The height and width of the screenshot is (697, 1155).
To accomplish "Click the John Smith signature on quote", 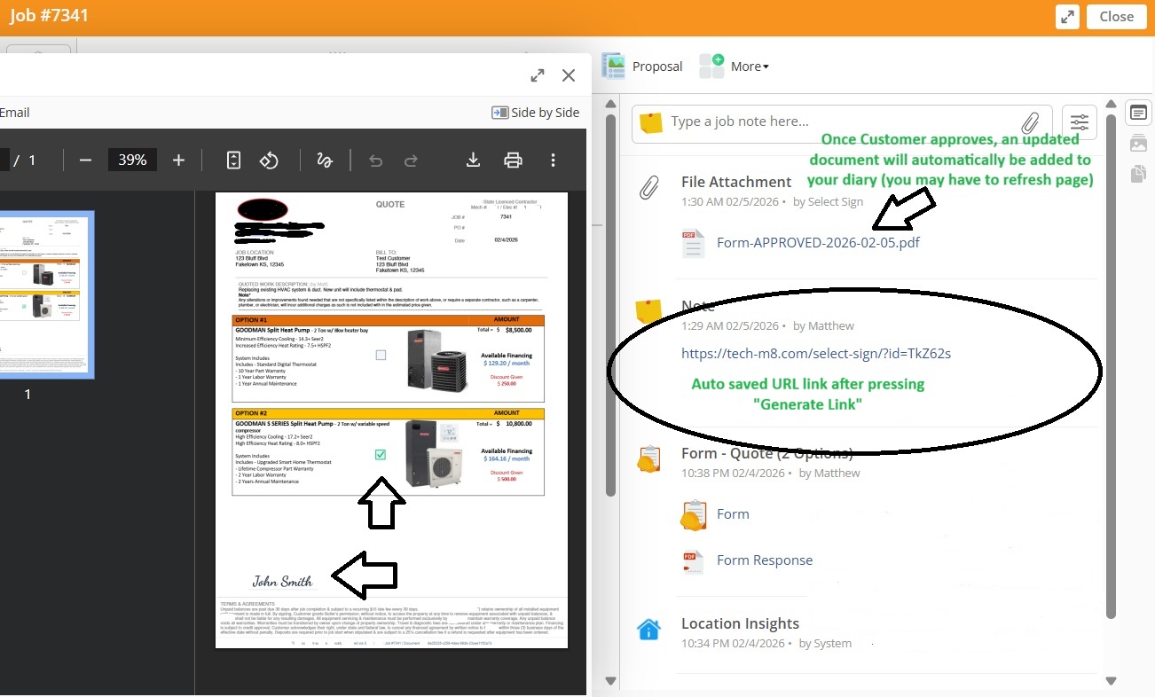I will pos(282,582).
